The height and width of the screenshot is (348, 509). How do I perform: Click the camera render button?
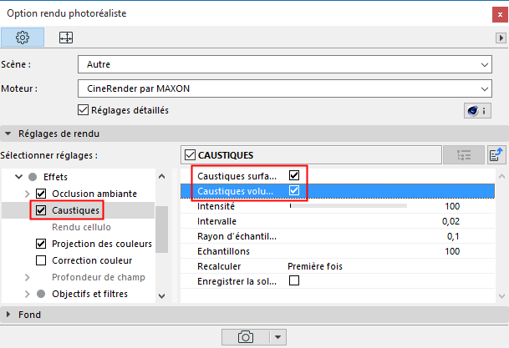point(246,337)
